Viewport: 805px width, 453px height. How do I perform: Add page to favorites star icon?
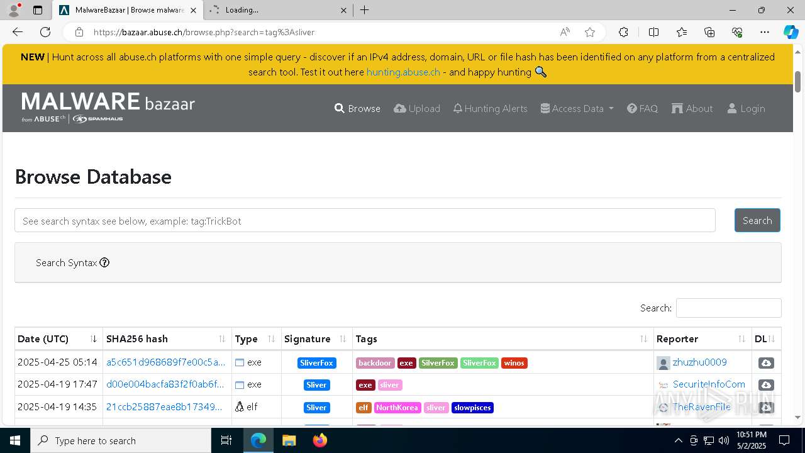(x=589, y=32)
